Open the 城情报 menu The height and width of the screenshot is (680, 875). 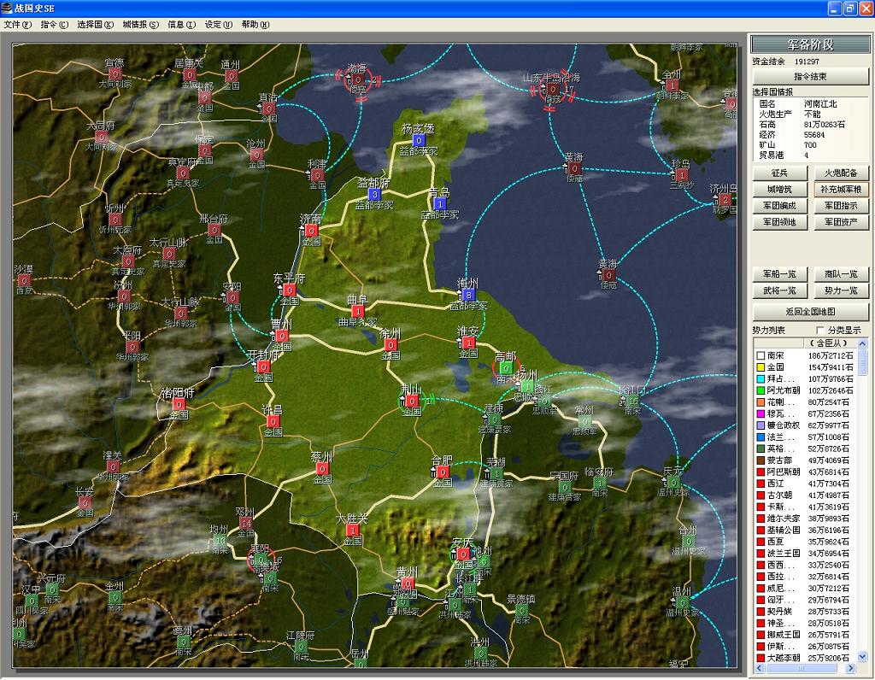(140, 25)
